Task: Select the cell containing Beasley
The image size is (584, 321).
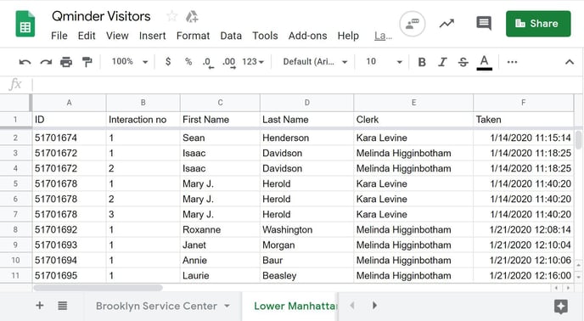Action: click(306, 275)
